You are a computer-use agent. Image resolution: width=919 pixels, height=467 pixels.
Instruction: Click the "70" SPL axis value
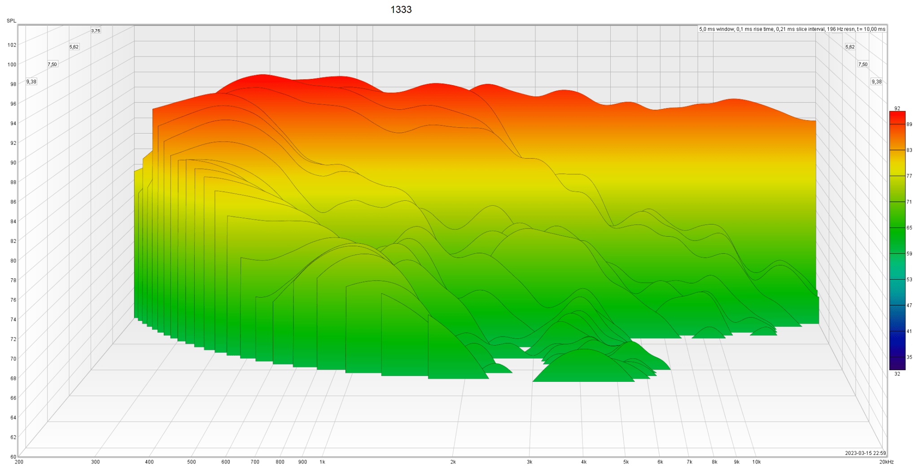13,359
